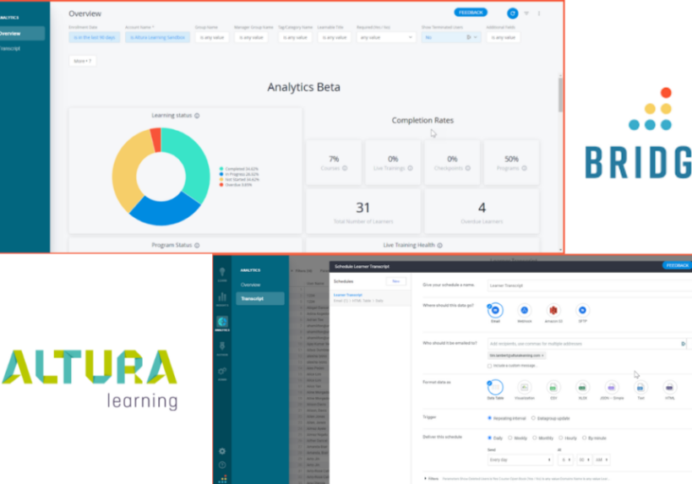Open the filter funnel icon in Overview header
The width and height of the screenshot is (692, 484).
pyautogui.click(x=526, y=14)
